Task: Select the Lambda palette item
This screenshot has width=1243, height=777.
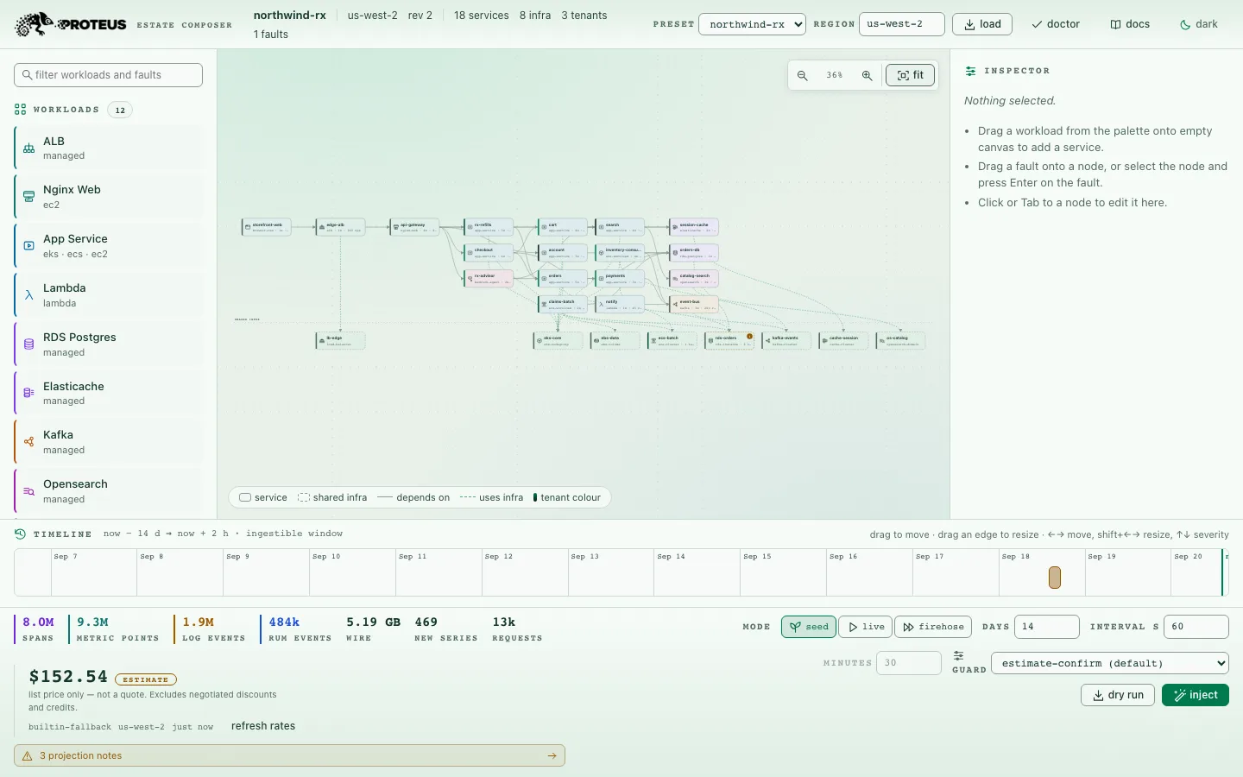Action: [109, 295]
